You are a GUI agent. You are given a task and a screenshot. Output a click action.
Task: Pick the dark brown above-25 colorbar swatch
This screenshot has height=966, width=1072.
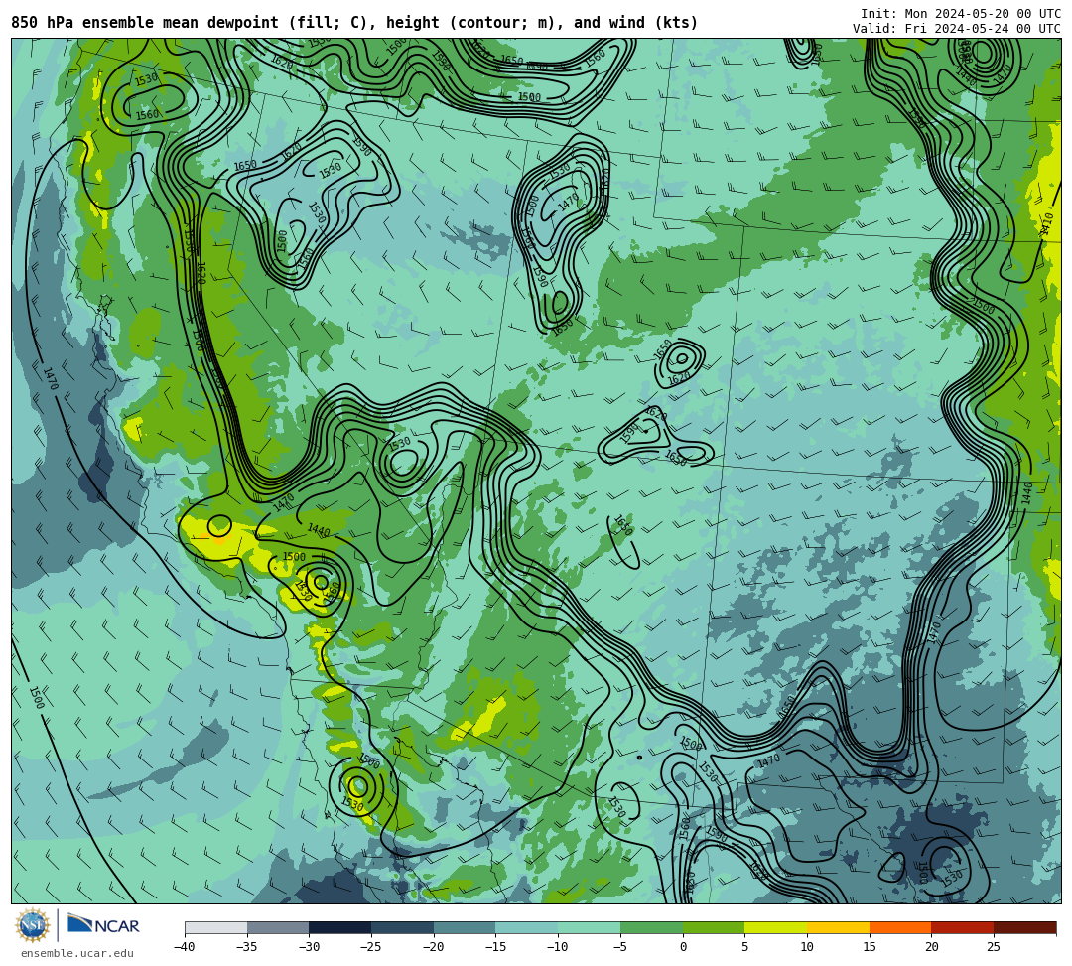point(1024,927)
